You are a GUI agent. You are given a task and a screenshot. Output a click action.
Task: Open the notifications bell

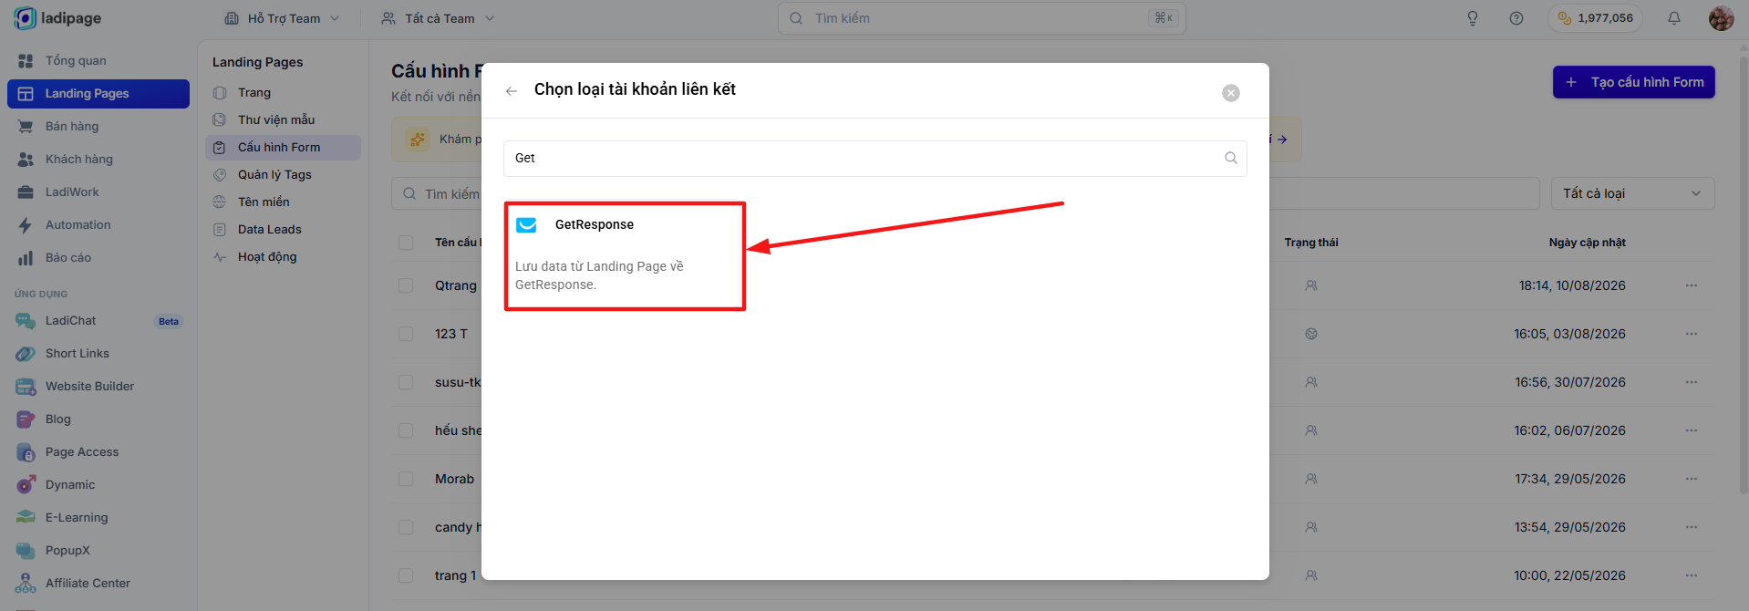coord(1674,18)
